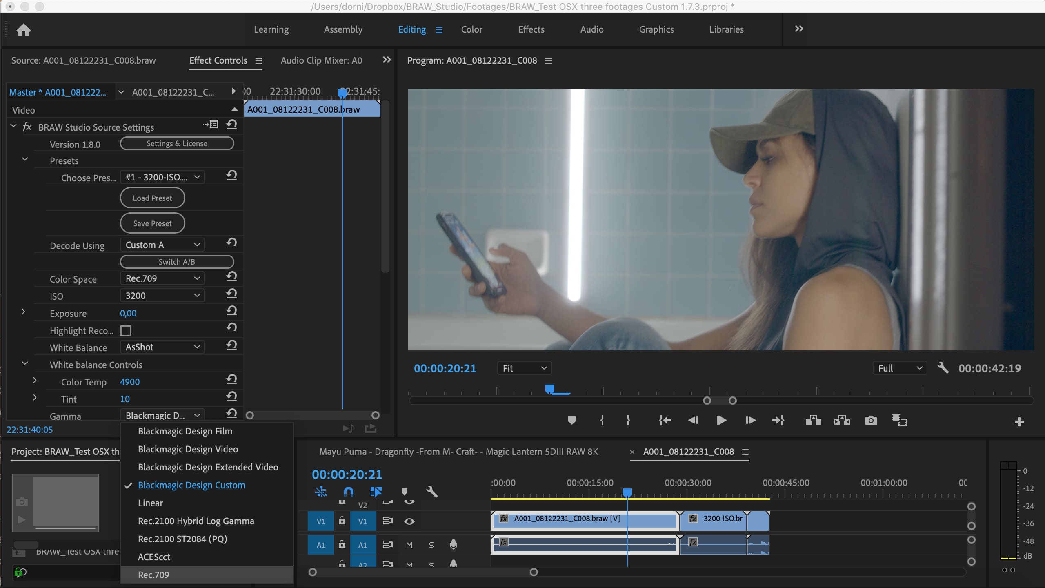Switch to the Color workspace

pyautogui.click(x=471, y=29)
